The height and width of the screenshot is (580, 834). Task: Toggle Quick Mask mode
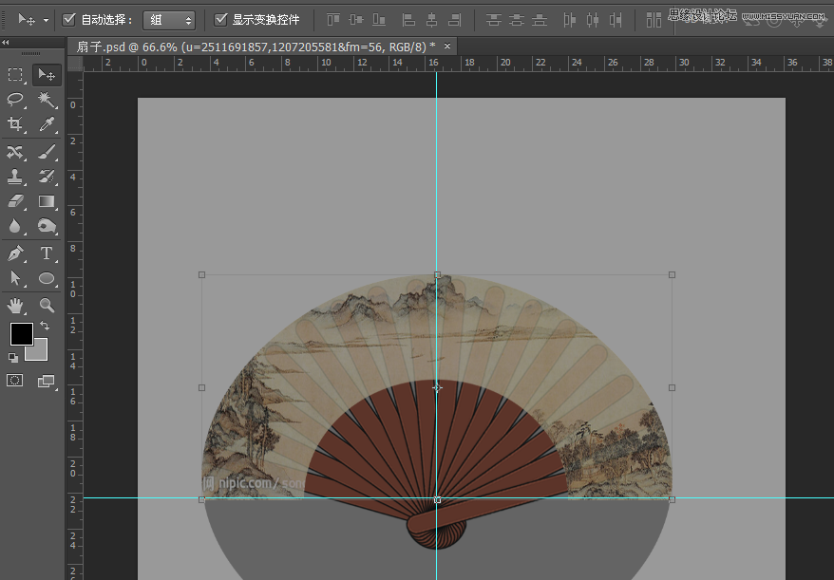click(x=15, y=381)
